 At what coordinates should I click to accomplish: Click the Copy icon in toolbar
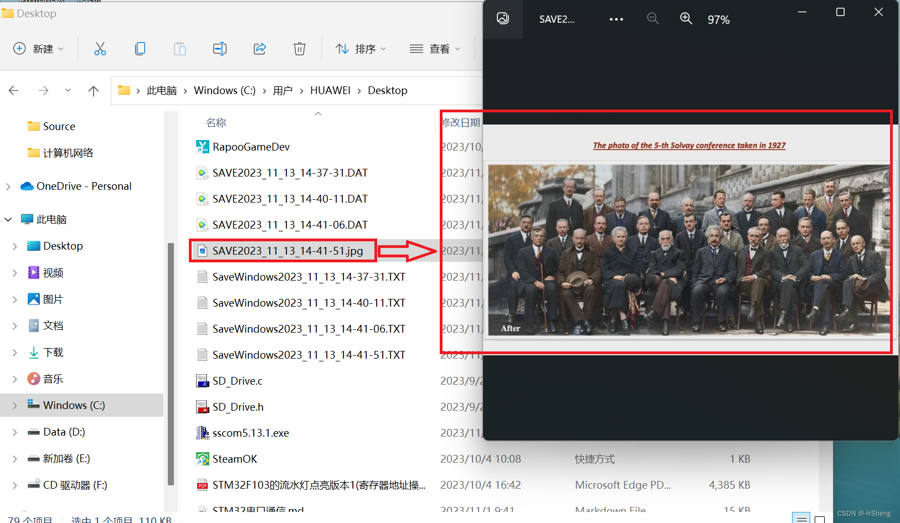[x=140, y=49]
